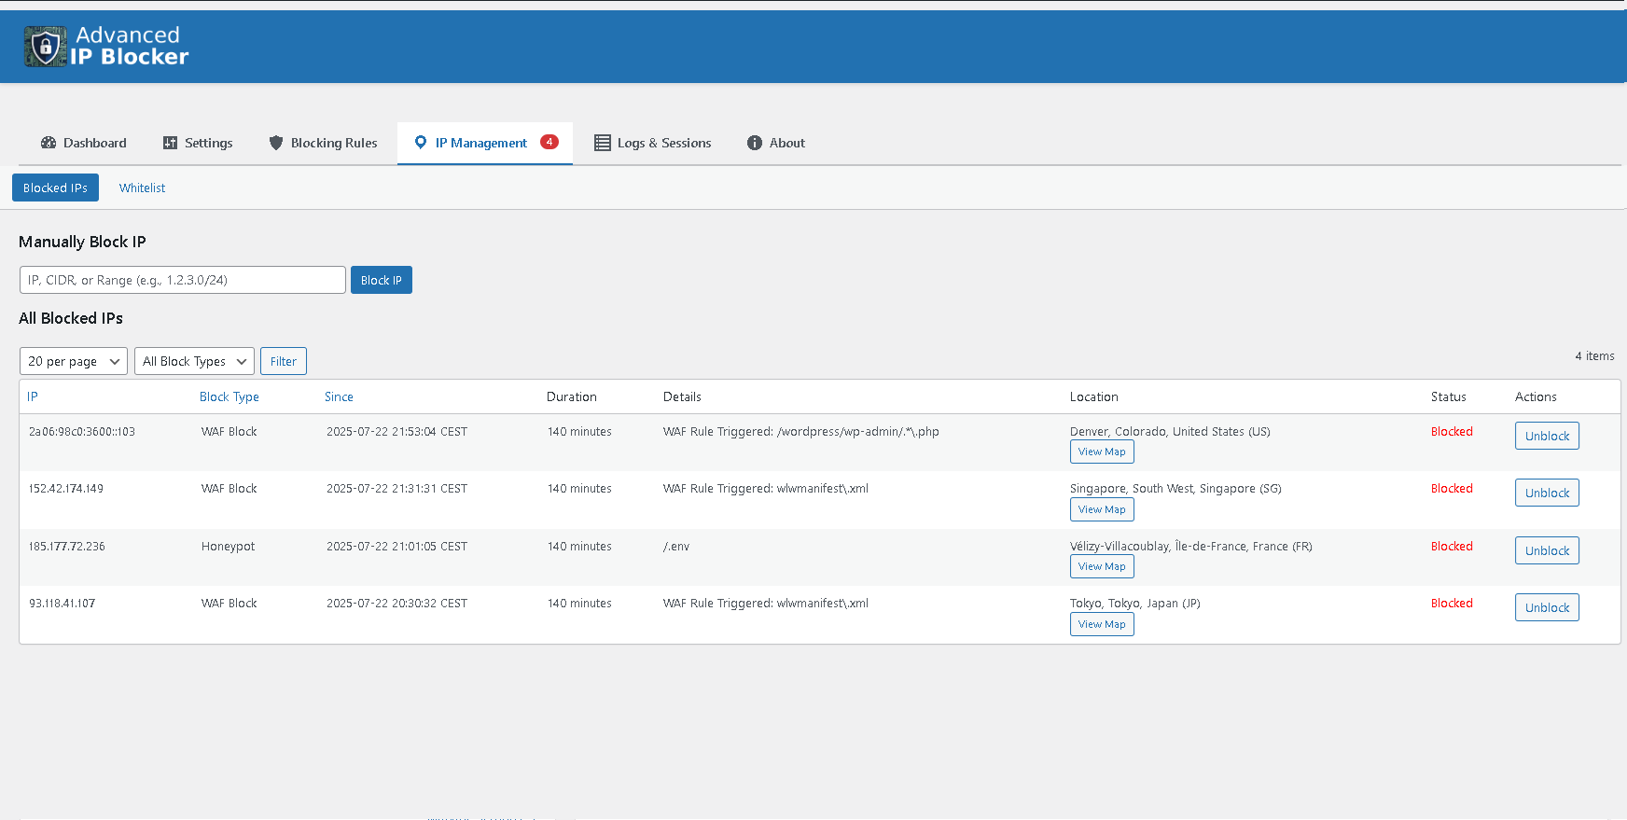This screenshot has height=820, width=1627.
Task: Click the IP address 185.177.72.236
Action: coord(67,547)
